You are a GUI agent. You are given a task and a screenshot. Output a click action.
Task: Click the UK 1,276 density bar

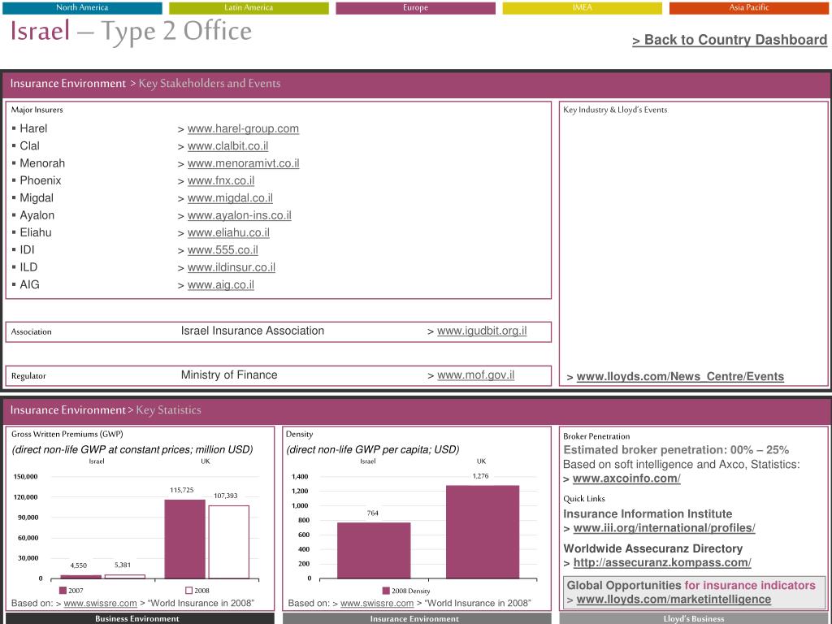tap(483, 531)
